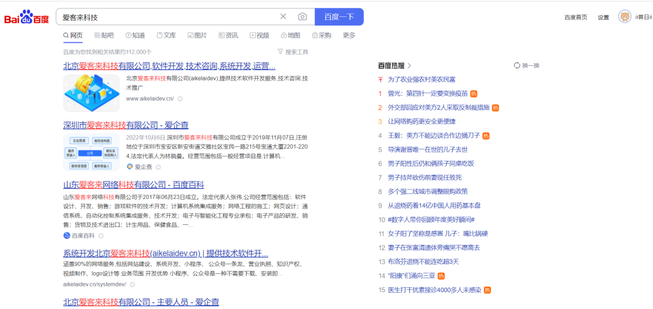Refresh hot searches with 换一换

[x=527, y=65]
